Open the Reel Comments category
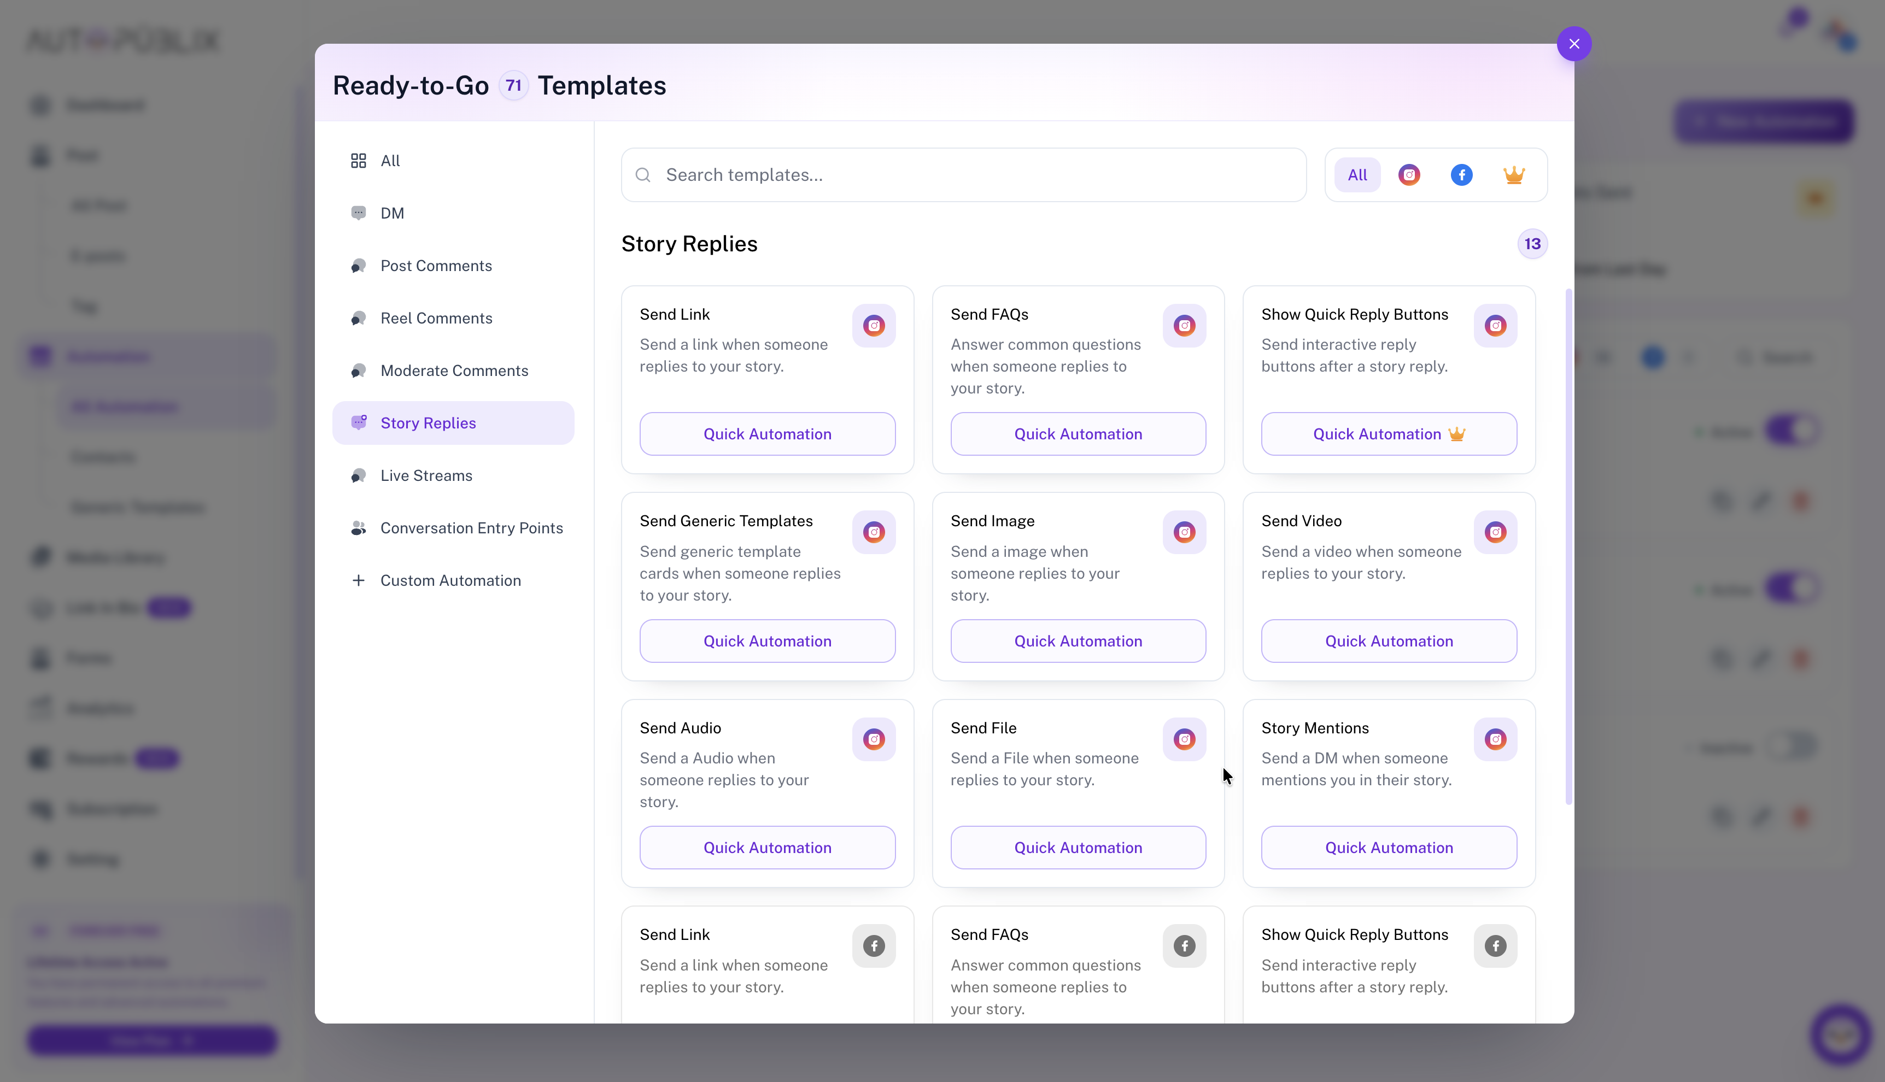Screen dimensions: 1885x1082 click(x=453, y=318)
